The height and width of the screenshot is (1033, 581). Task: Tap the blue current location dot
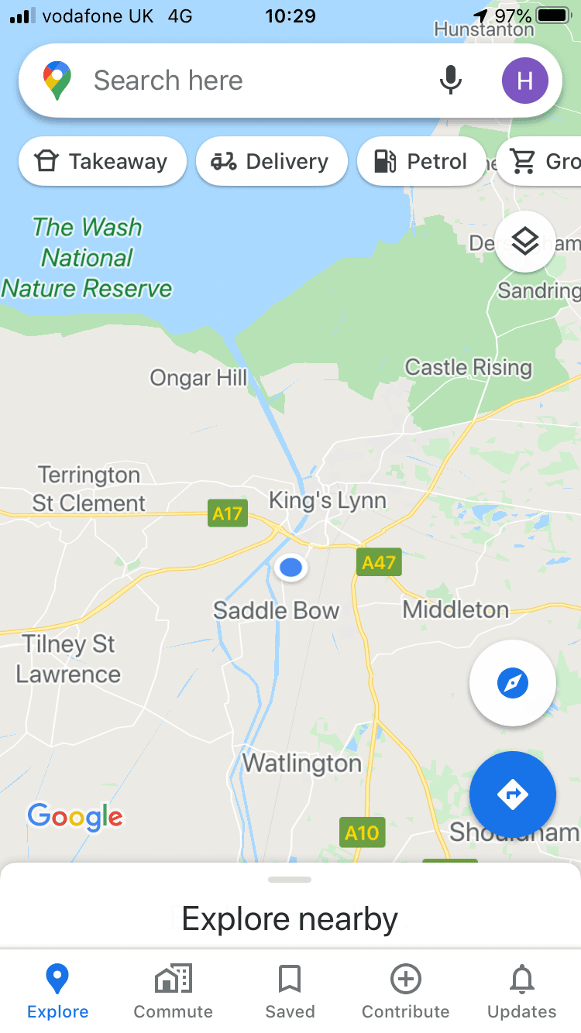[290, 568]
